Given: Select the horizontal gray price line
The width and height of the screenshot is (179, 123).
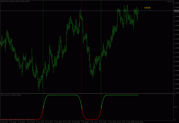Looking at the screenshot, I should 87,11.
